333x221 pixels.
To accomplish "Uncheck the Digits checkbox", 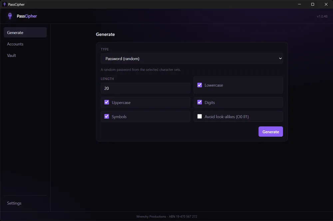I will point(199,102).
